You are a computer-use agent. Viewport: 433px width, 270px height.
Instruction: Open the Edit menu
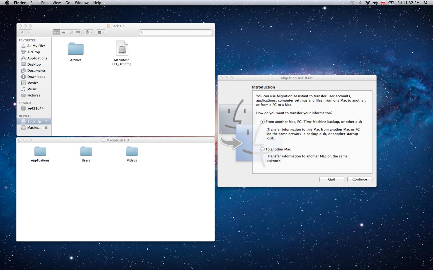44,3
